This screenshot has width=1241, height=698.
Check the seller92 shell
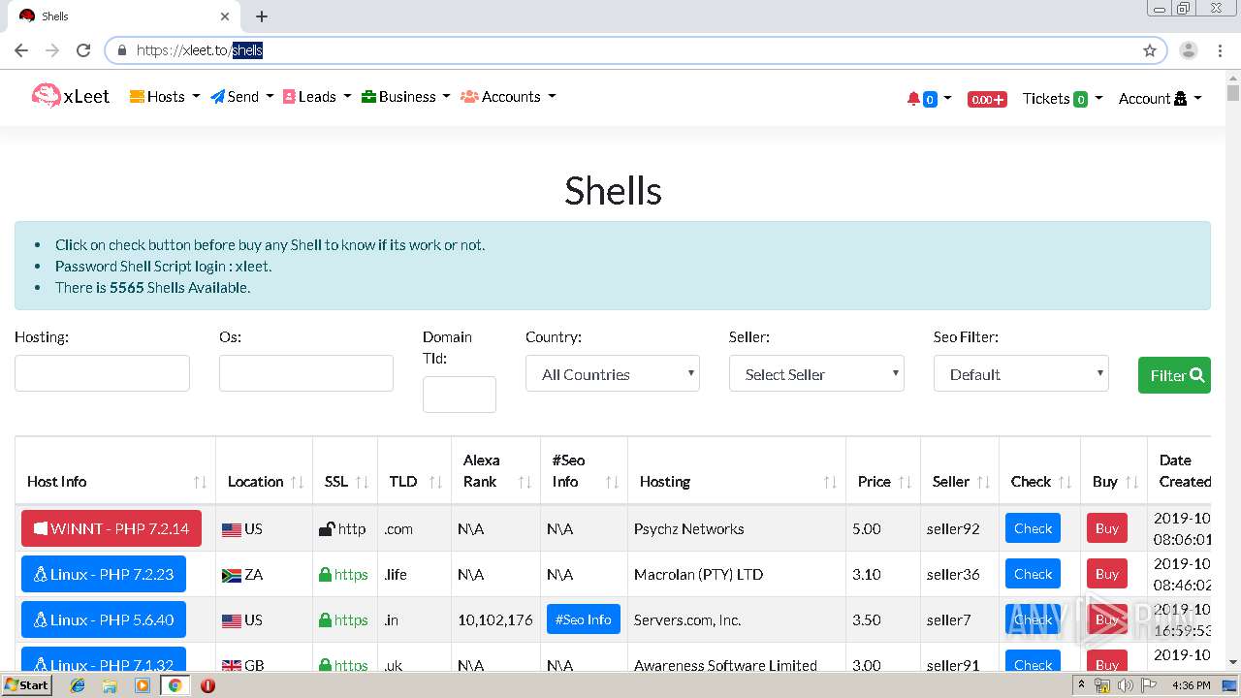click(1033, 528)
